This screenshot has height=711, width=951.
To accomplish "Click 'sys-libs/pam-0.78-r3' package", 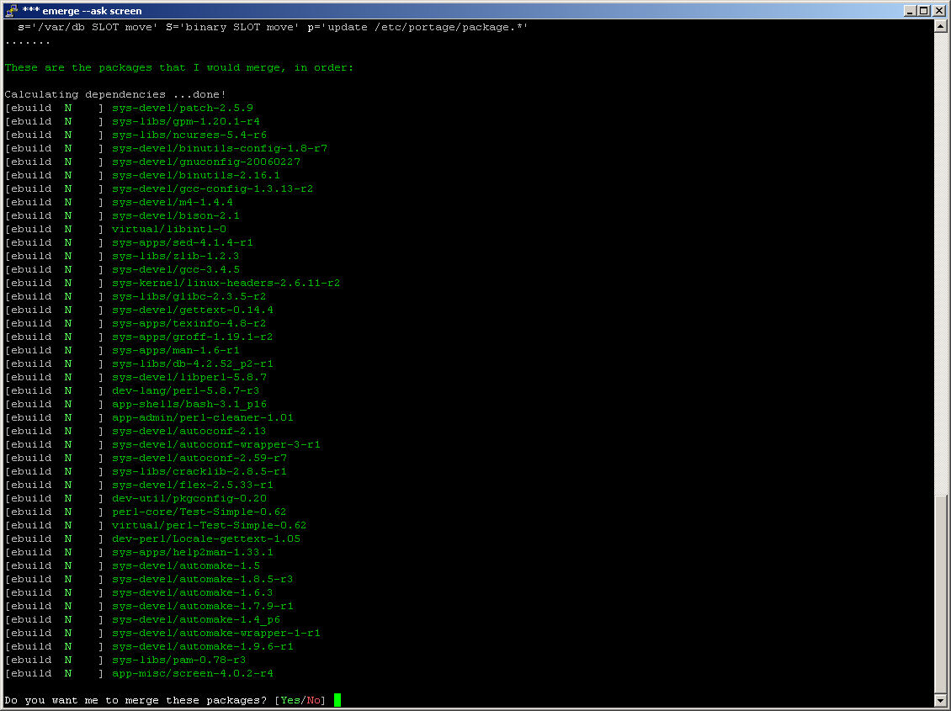I will tap(179, 660).
